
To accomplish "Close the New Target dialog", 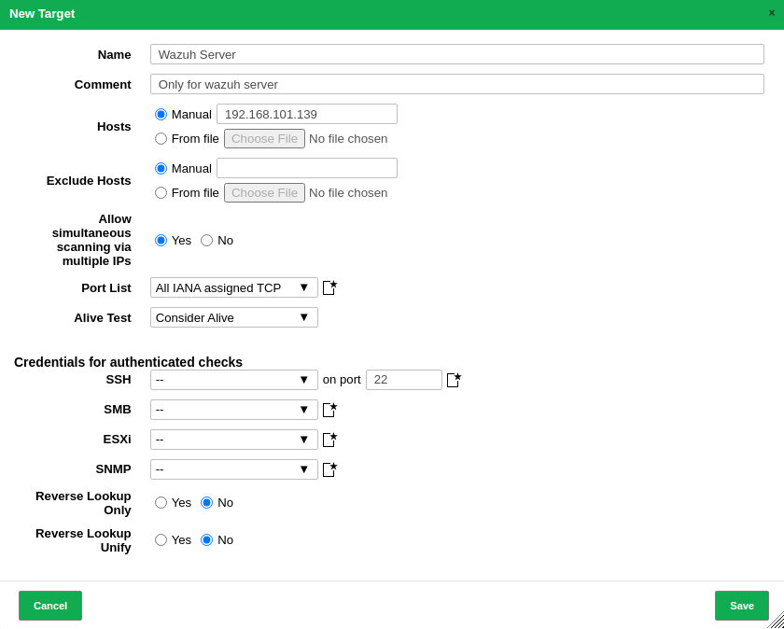I will (772, 13).
